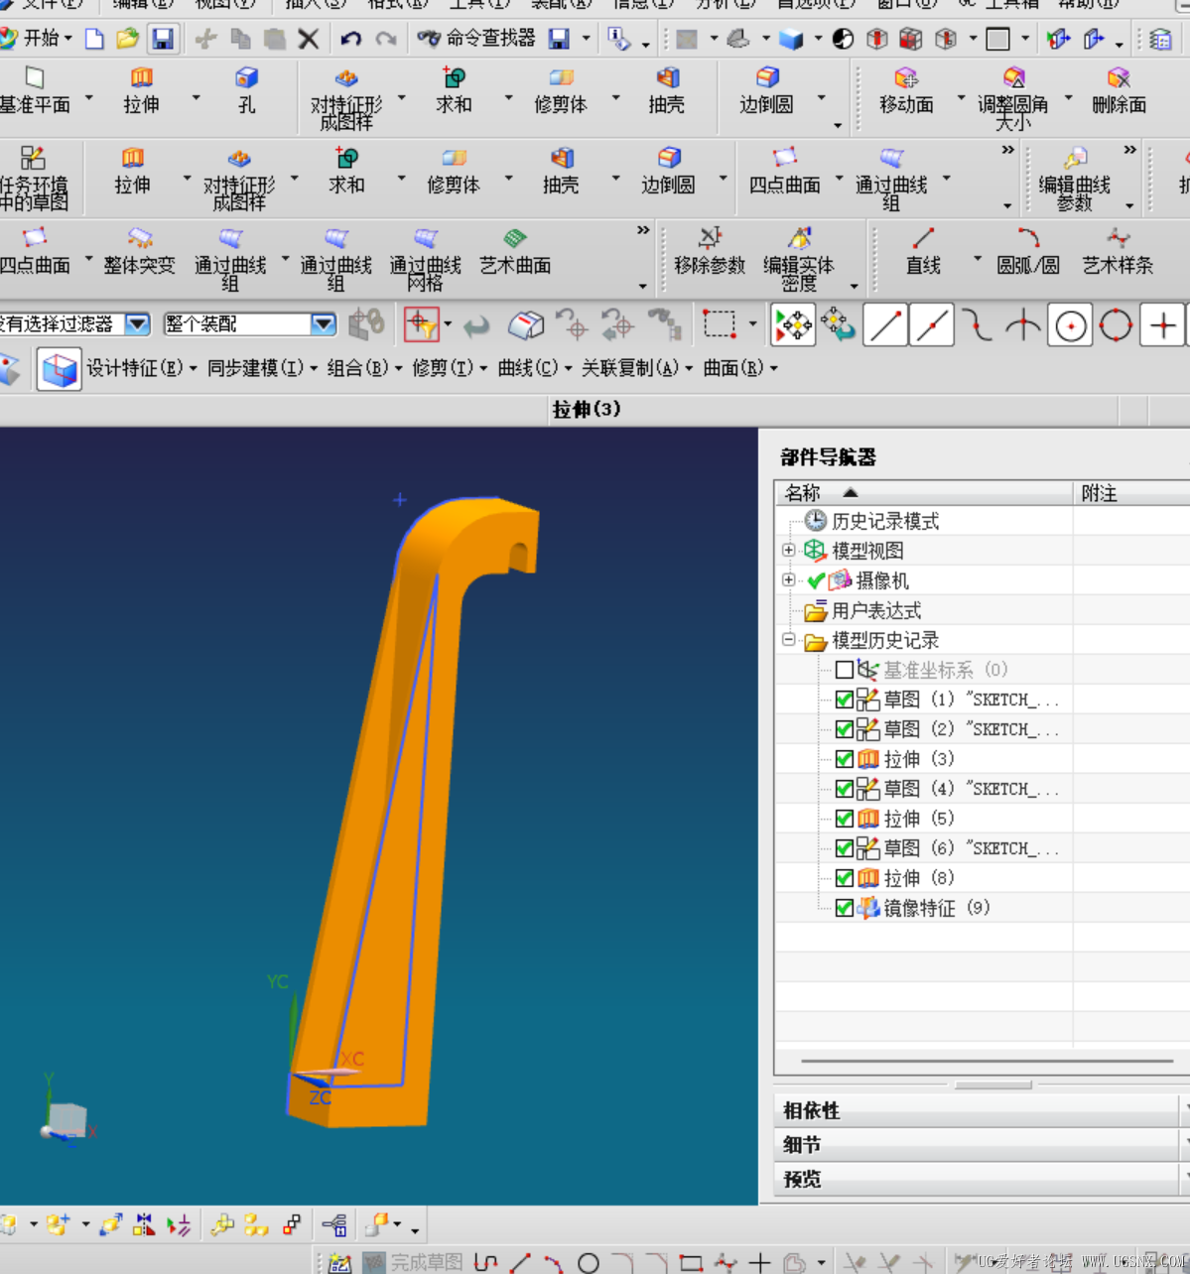Open the 命令查找器 command finder
1190x1274 pixels.
point(477,39)
